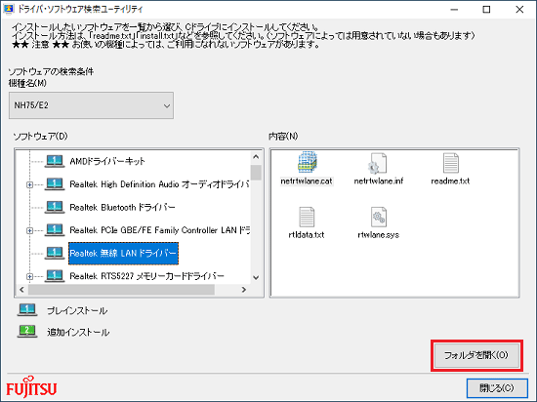Expand the Realtek RTS5227 memory card node
The width and height of the screenshot is (537, 402).
click(30, 276)
